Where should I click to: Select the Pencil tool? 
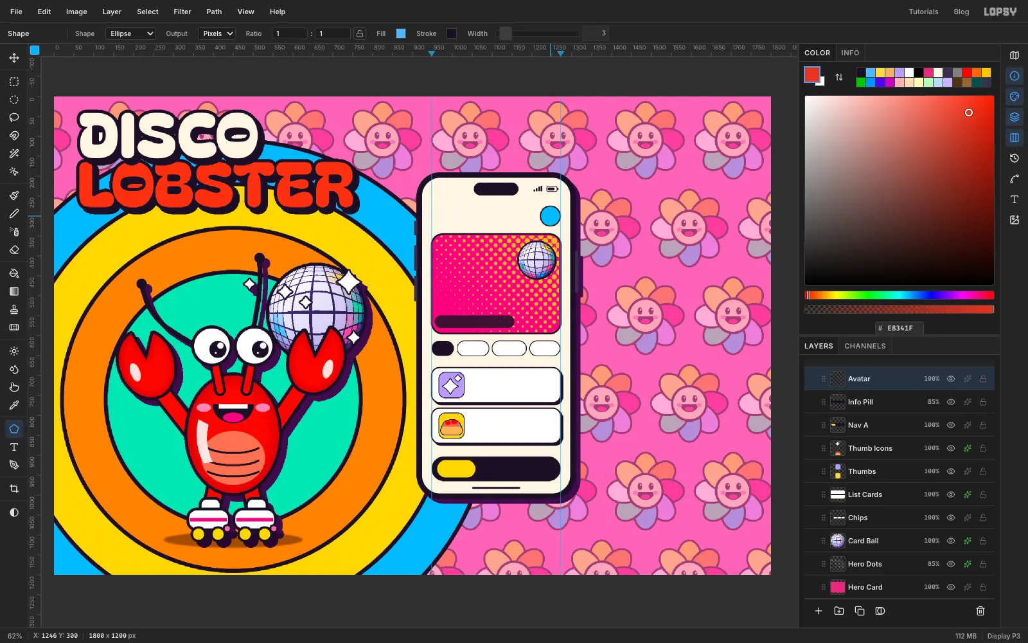point(14,213)
